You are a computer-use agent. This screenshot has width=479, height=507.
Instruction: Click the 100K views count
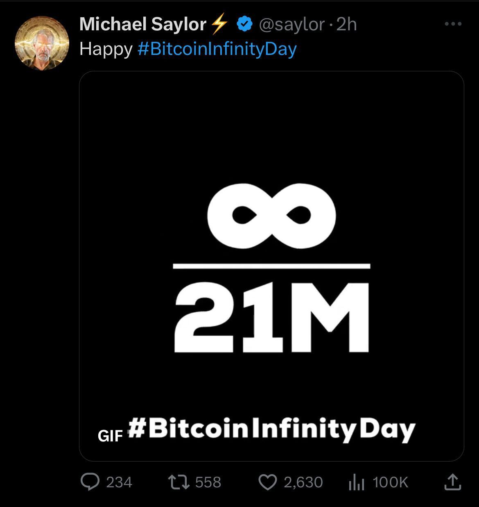390,482
